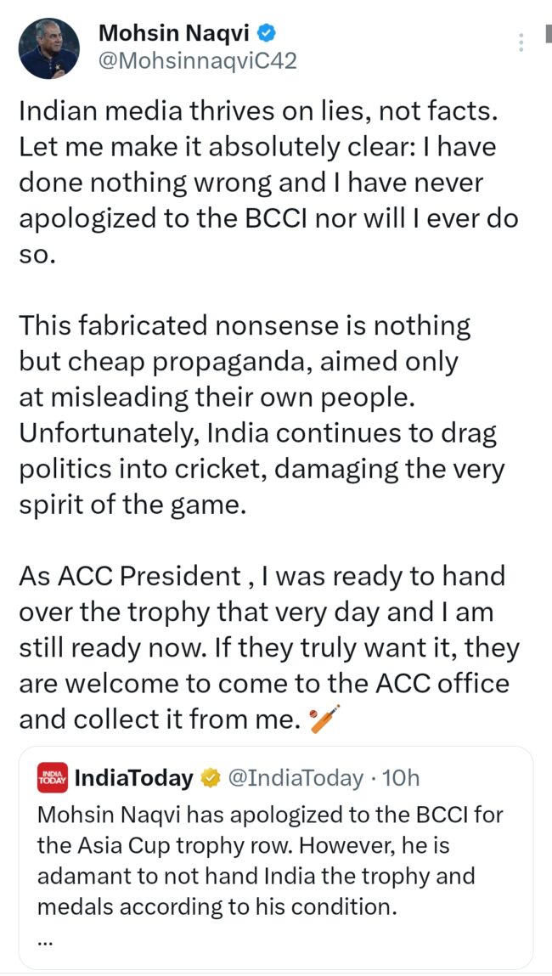Open the quoted IndiaToday post text
The width and height of the screenshot is (552, 976).
[268, 860]
